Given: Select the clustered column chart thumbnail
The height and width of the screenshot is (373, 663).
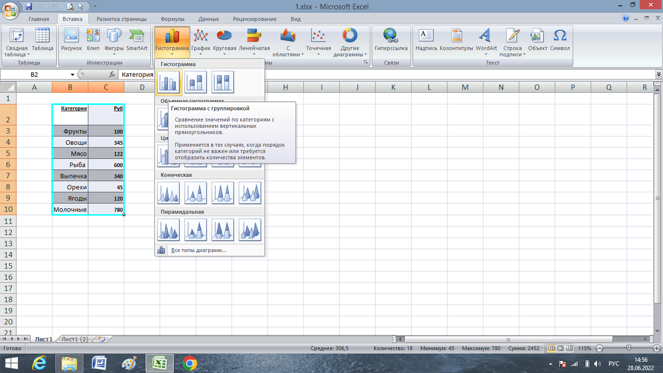Looking at the screenshot, I should coord(169,82).
